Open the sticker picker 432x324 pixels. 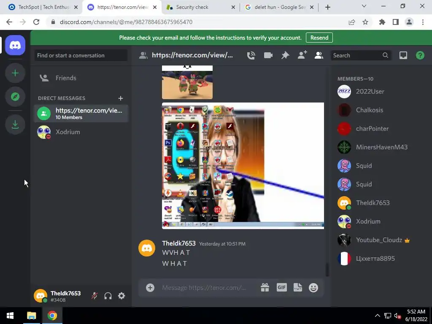pos(298,288)
